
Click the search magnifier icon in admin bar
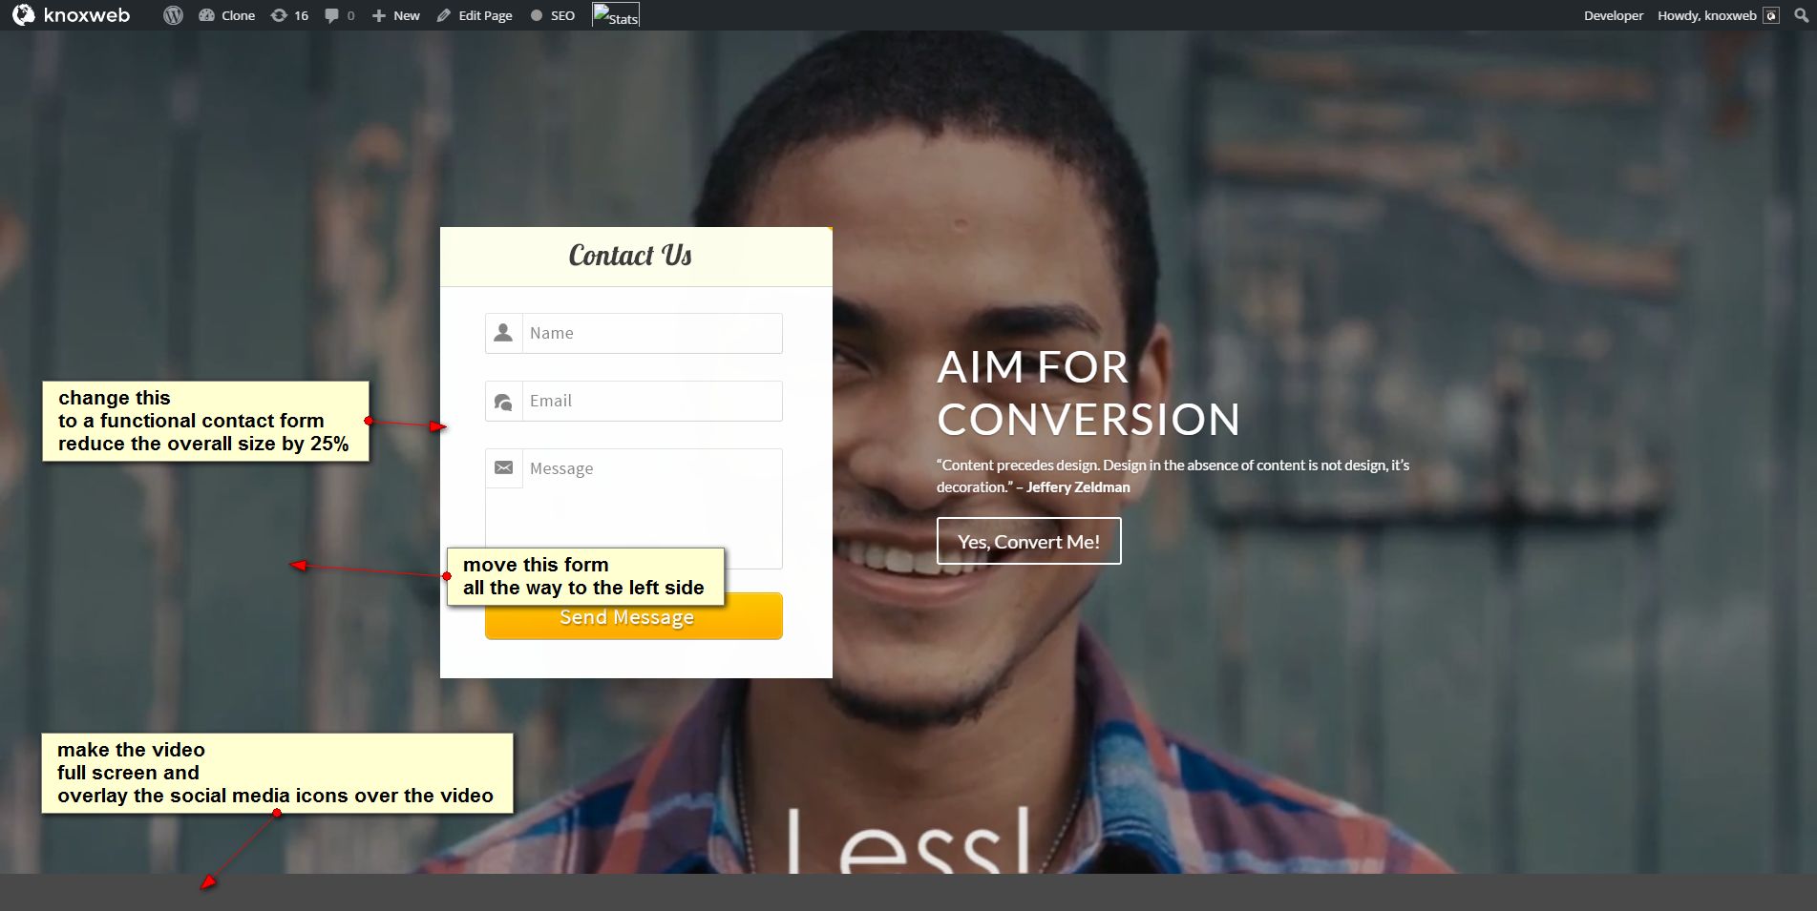pyautogui.click(x=1802, y=15)
